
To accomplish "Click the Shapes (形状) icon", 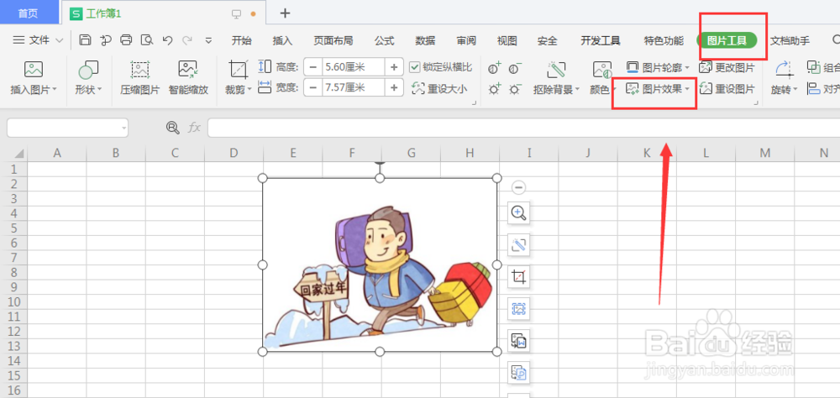I will coord(88,69).
